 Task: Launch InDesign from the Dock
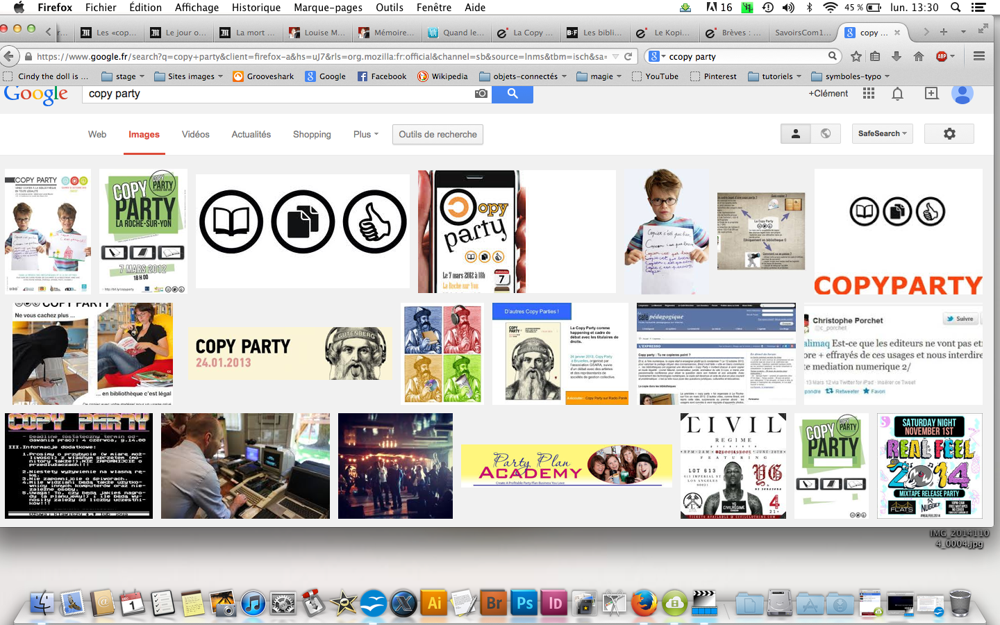(x=555, y=603)
